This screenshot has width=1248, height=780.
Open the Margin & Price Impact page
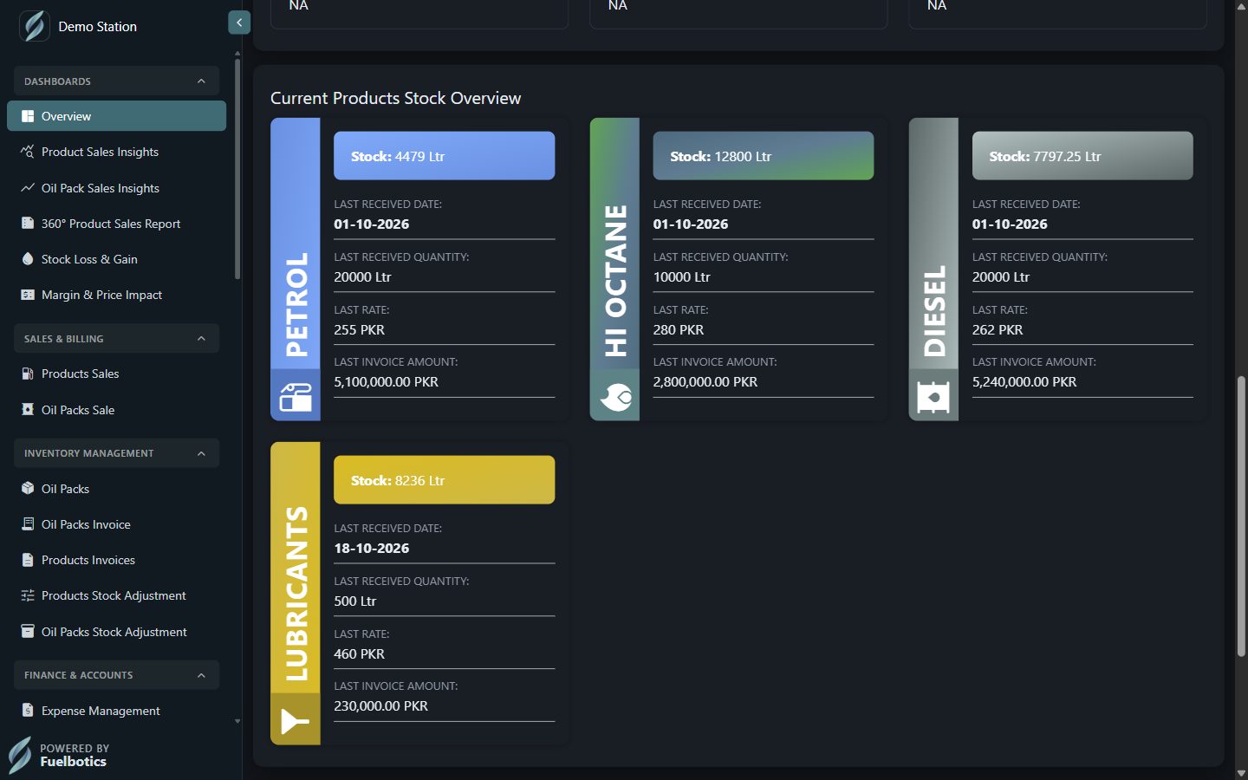[x=116, y=295]
